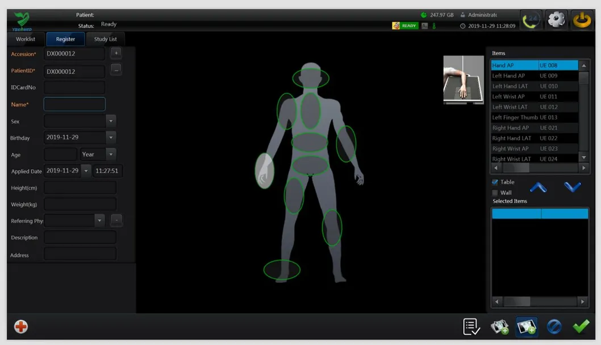Switch to the Study List tab
Screen dimensions: 601x345
click(x=105, y=39)
